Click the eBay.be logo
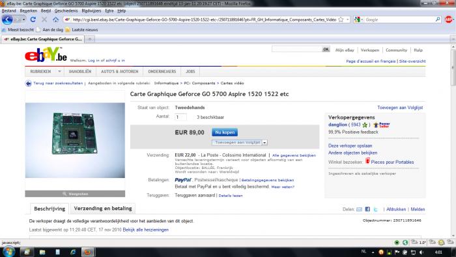Viewport: 456px width, 257px height. pos(46,54)
